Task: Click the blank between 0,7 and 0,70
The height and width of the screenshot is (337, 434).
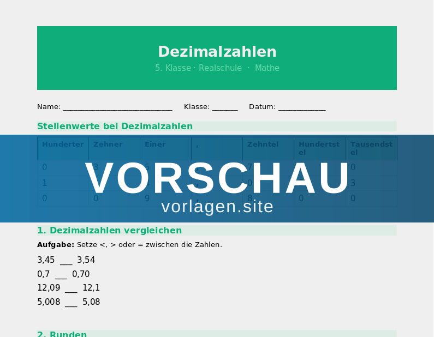Action: pos(61,275)
